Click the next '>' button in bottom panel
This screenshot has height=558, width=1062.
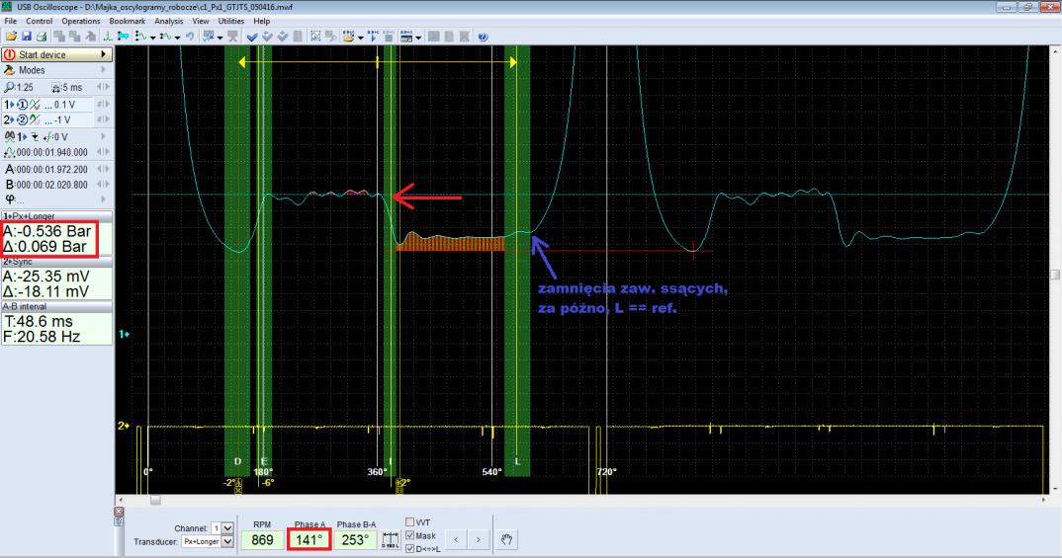(x=479, y=540)
